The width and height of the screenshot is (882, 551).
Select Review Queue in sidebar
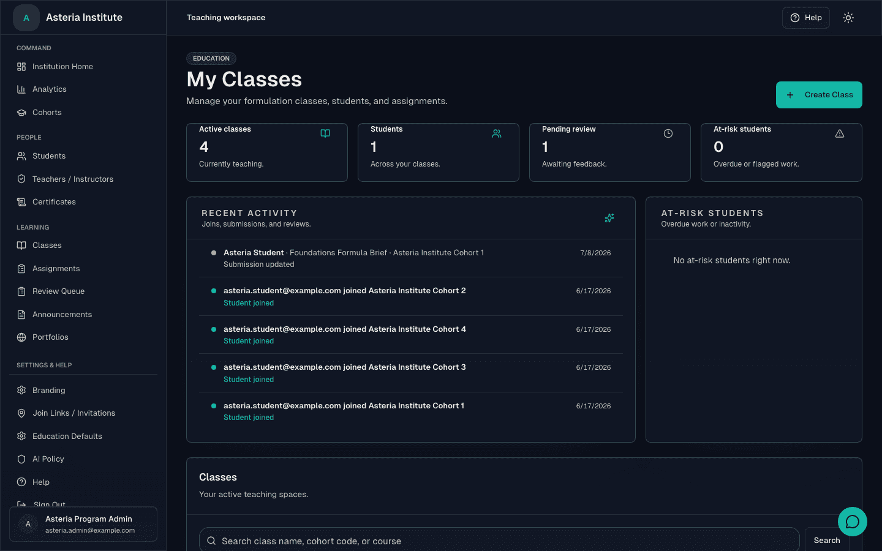point(83,291)
